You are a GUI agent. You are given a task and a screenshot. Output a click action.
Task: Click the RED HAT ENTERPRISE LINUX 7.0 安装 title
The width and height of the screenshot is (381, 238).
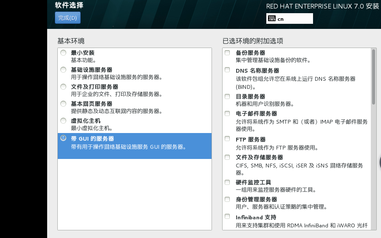pos(322,6)
